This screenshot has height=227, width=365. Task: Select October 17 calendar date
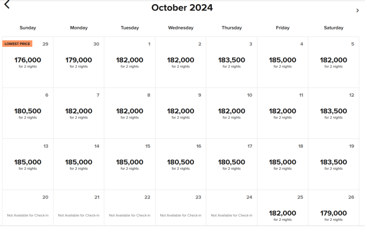231,164
